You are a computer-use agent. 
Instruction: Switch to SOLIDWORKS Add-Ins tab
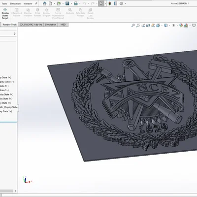coord(31,25)
